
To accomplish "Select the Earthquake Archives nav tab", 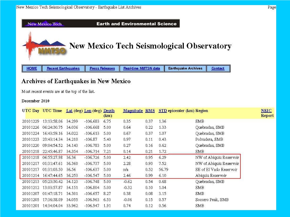I will pos(185,68).
